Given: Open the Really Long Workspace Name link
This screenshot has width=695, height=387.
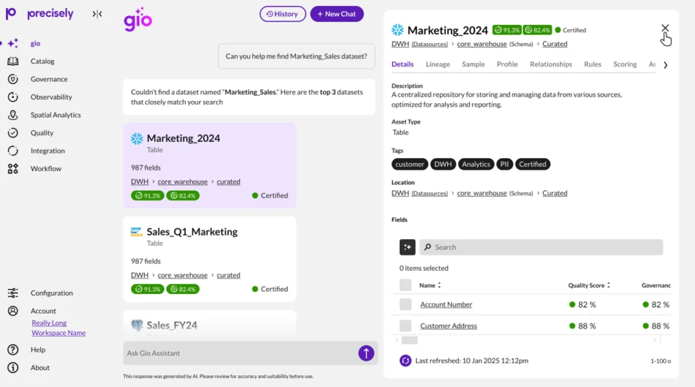Looking at the screenshot, I should click(x=58, y=328).
